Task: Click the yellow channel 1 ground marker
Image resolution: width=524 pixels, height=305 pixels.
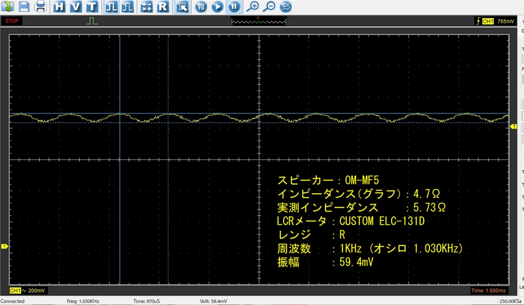Action: pos(4,246)
